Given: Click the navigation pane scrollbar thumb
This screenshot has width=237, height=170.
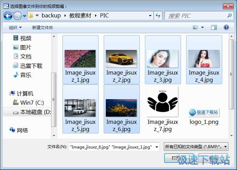Looking at the screenshot, I should [x=54, y=100].
